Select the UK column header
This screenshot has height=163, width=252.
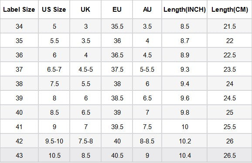[85, 10]
